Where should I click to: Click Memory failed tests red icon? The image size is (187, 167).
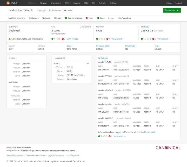[107, 39]
